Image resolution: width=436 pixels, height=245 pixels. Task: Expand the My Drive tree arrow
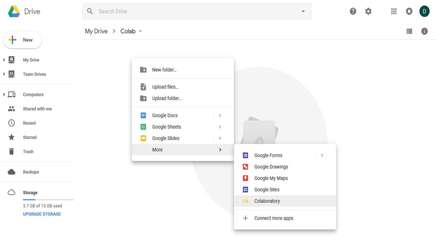point(4,60)
